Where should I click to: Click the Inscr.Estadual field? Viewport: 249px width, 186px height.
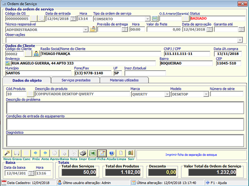145,73
